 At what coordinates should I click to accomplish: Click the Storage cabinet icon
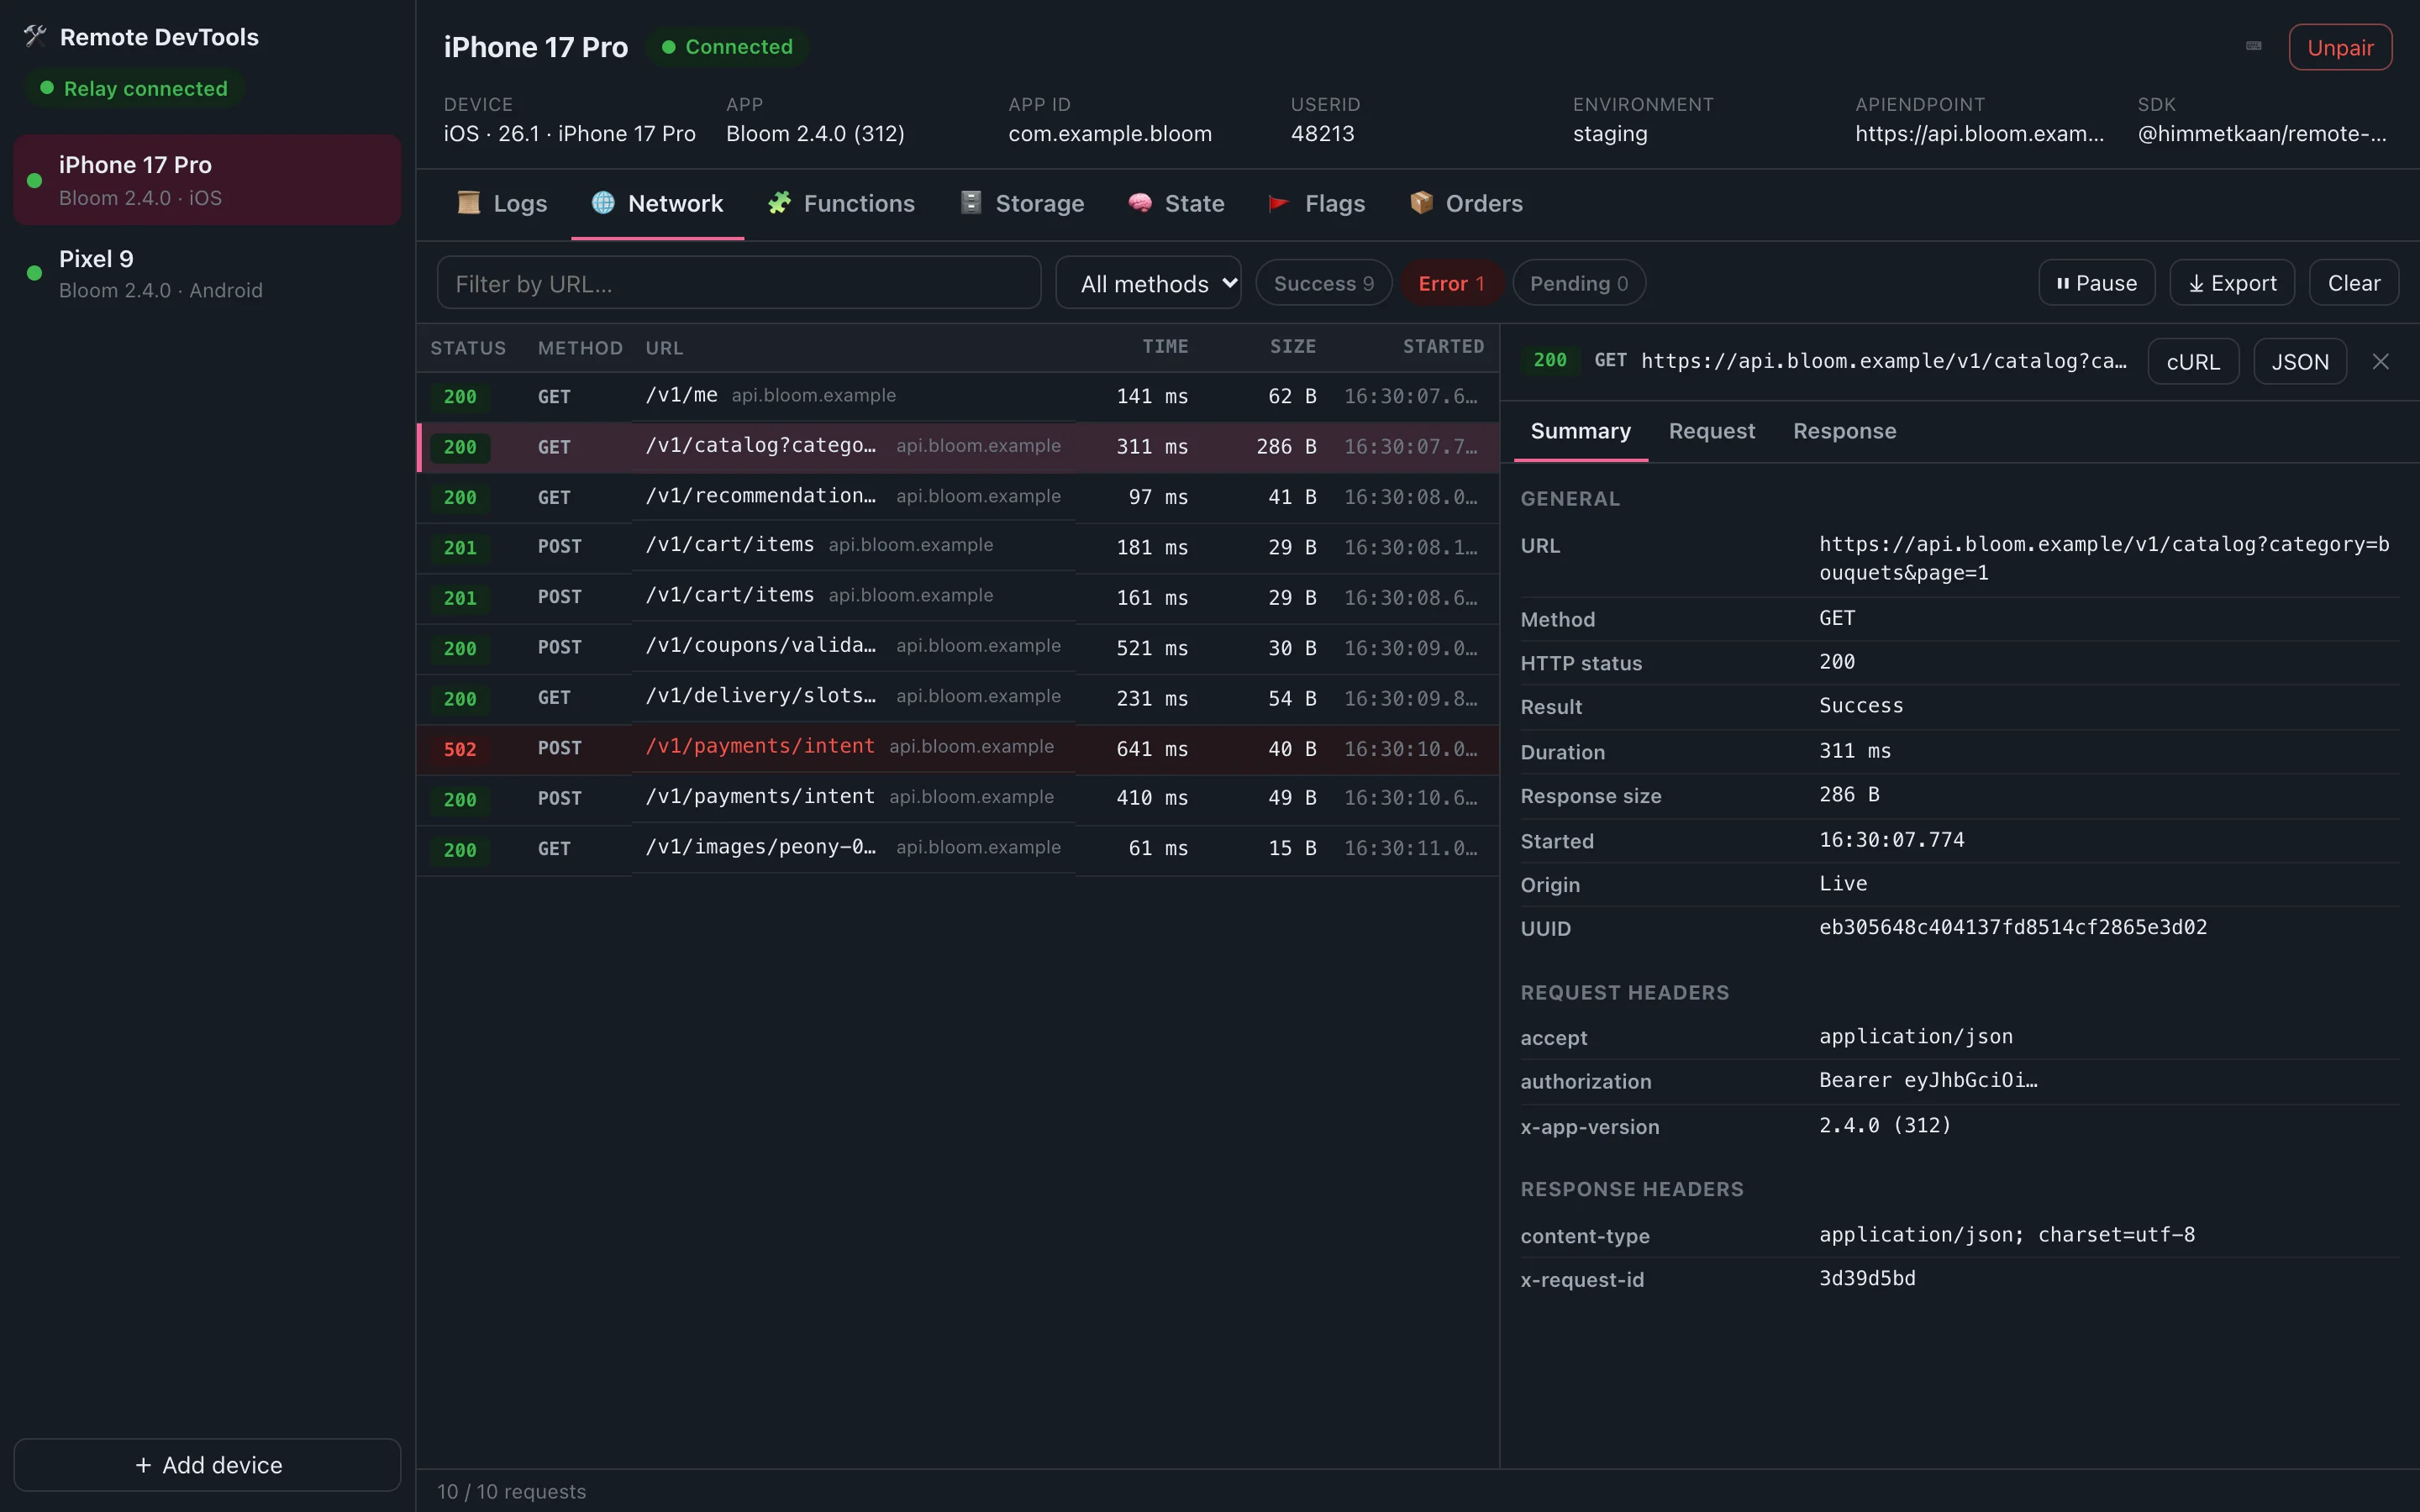(971, 203)
